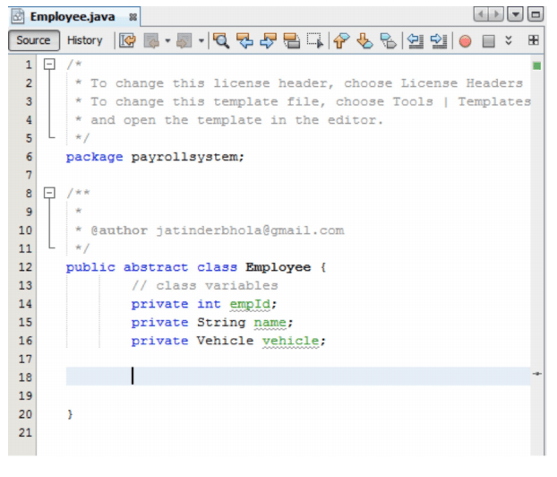Toggle Rectangular Selection mode icon
Screen dimensions: 557x477
[x=315, y=40]
